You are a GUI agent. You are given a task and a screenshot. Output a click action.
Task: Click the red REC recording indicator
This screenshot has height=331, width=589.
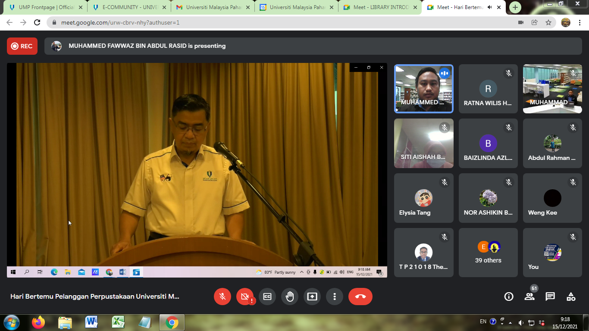(22, 46)
